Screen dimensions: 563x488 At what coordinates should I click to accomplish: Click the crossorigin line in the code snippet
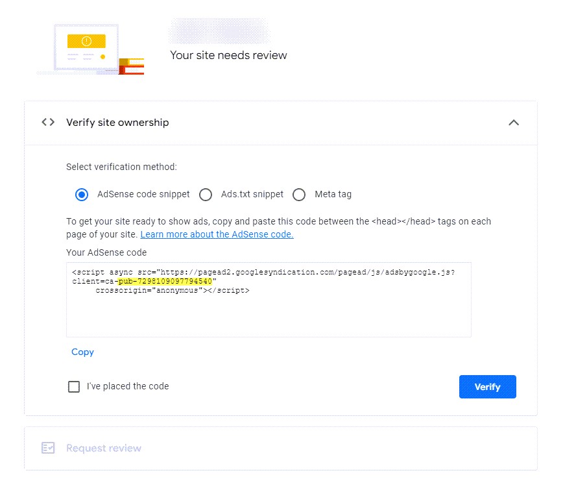[173, 291]
